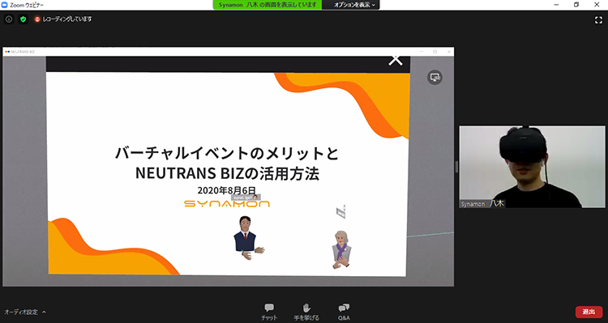
Task: Click the green screen-sharing notice banner
Action: tap(268, 5)
